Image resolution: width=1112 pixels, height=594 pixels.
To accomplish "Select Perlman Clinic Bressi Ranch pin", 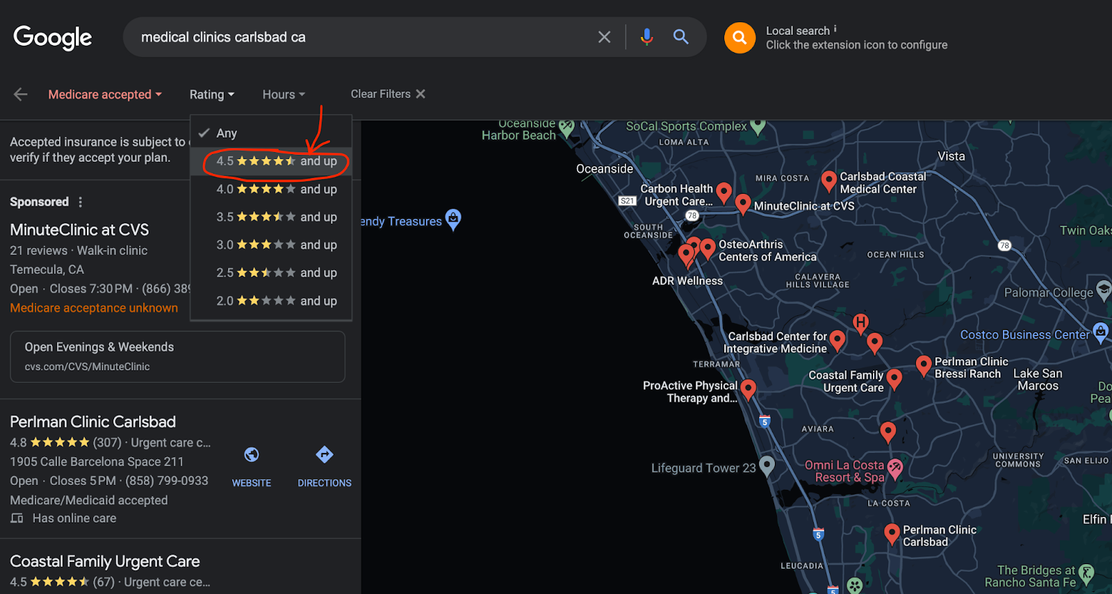I will [924, 365].
